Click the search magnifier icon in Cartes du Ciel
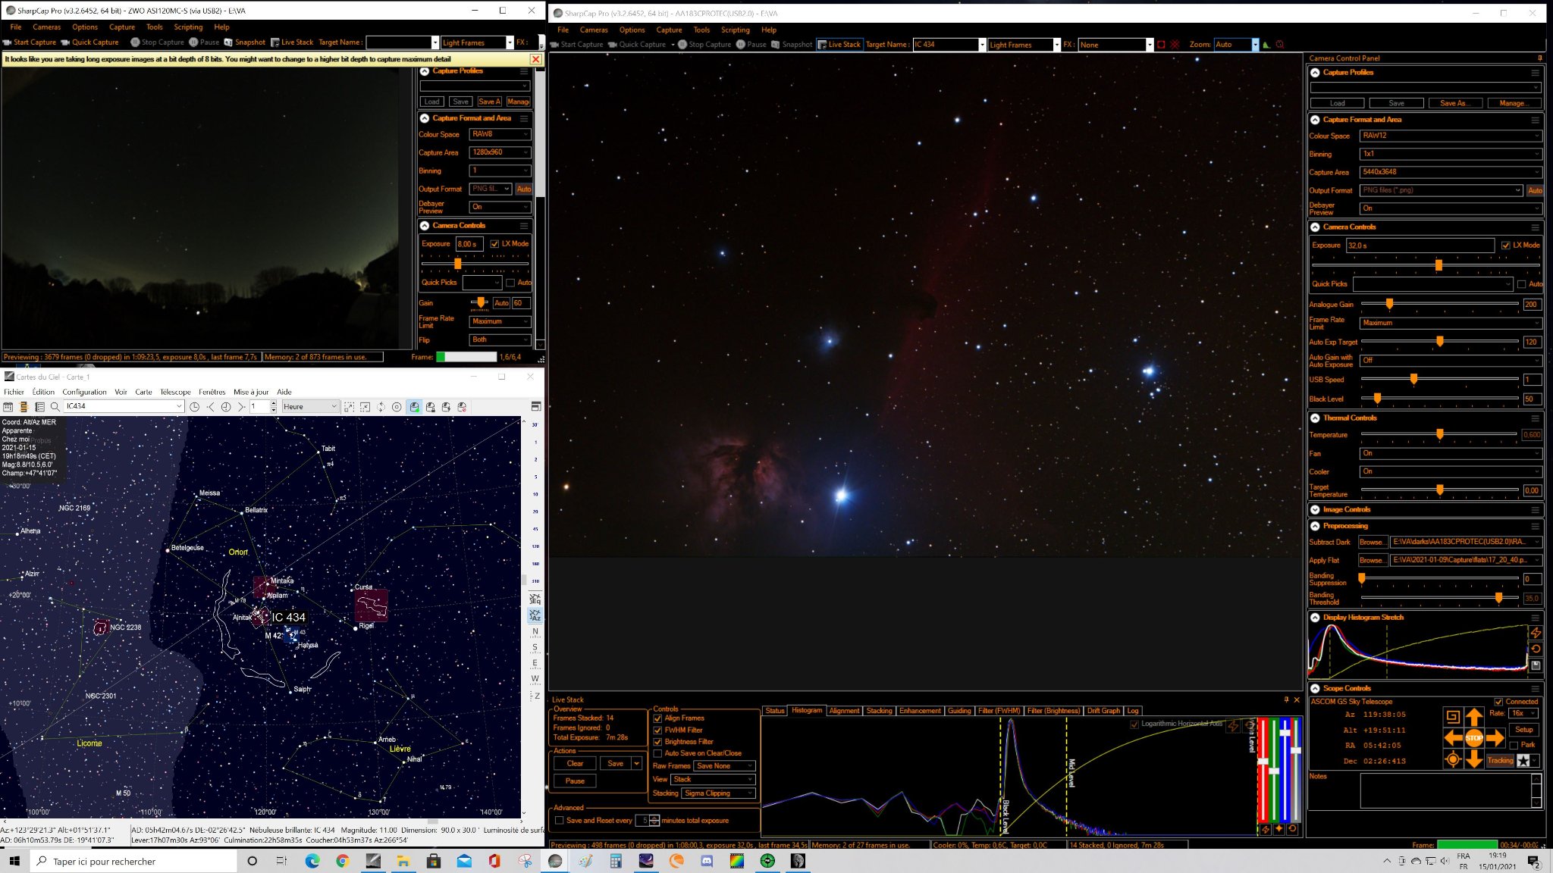Image resolution: width=1553 pixels, height=873 pixels. point(55,407)
